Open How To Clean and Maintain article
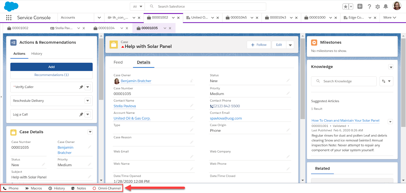Viewport: 406px width, 193px height. pyautogui.click(x=345, y=121)
